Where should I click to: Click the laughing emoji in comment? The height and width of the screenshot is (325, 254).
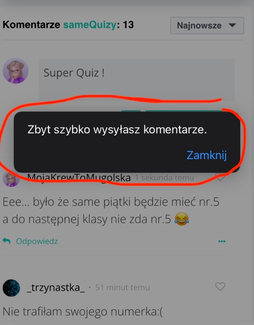pyautogui.click(x=182, y=219)
